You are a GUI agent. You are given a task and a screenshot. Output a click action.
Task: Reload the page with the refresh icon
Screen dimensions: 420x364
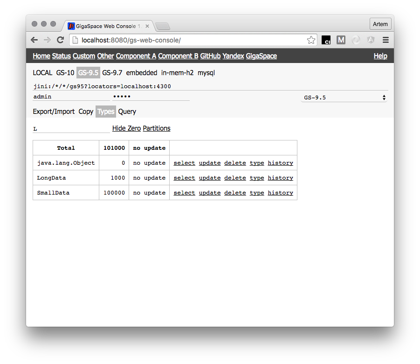pos(61,40)
